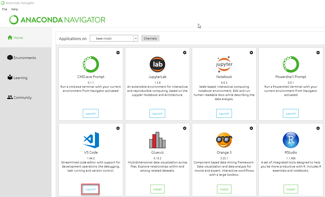
Task: Click the "Applications on" label
Action: coord(73,39)
